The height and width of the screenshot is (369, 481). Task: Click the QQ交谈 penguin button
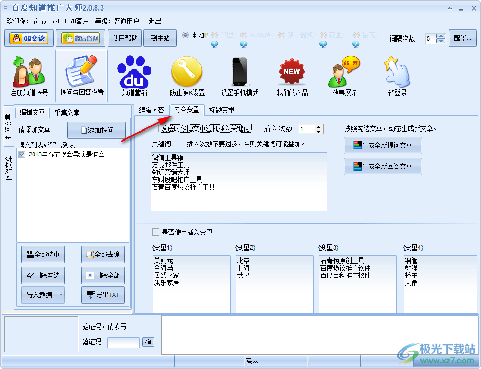tap(29, 38)
